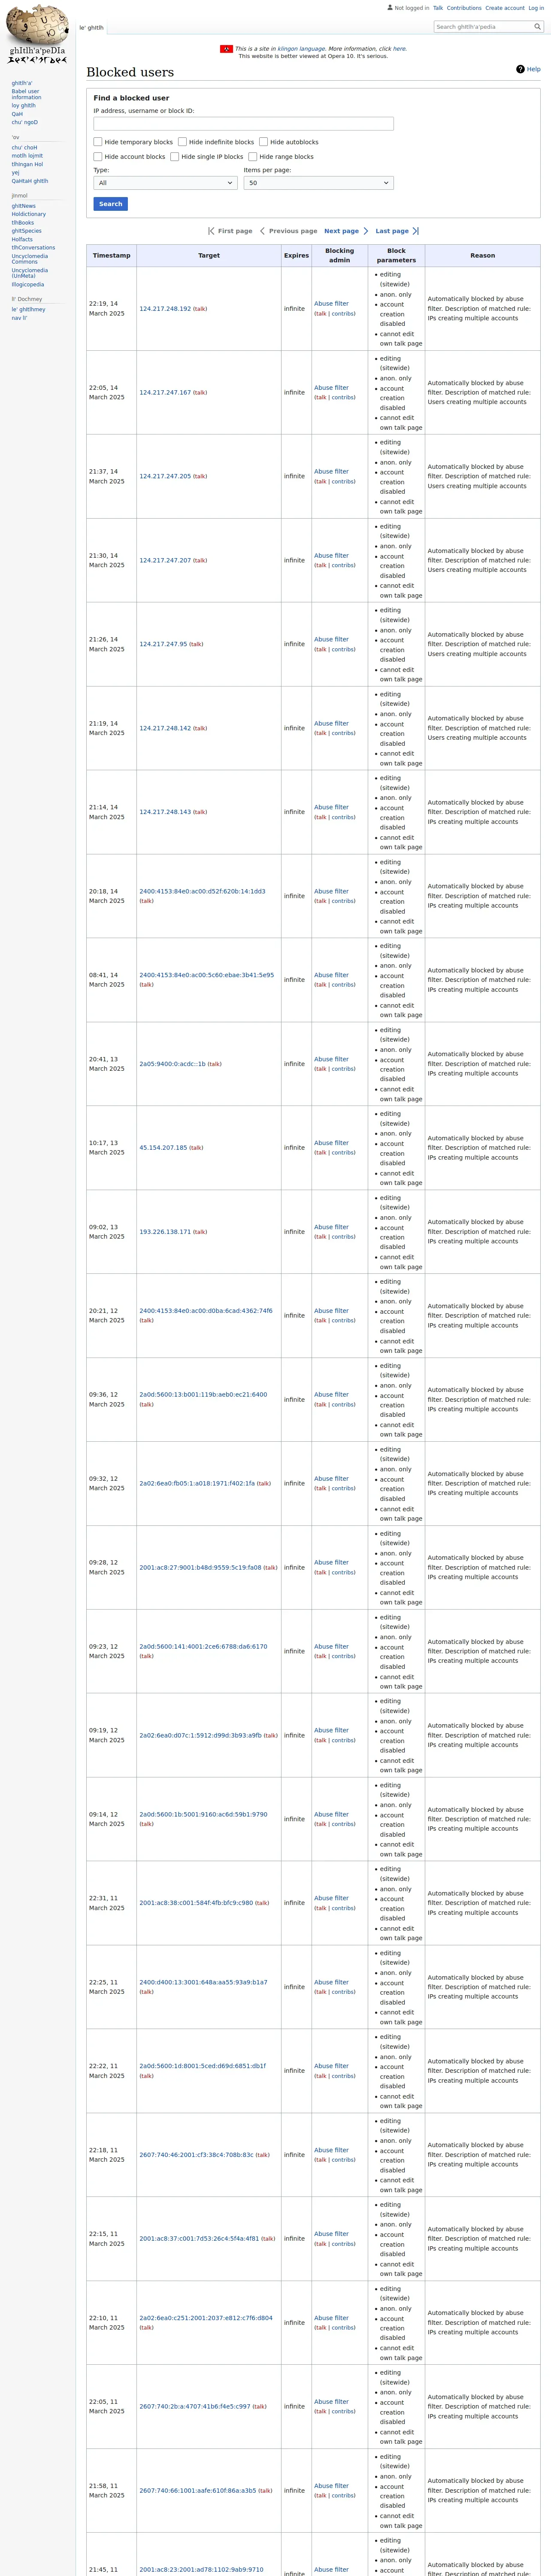The height and width of the screenshot is (2576, 551).
Task: Open the Type dropdown set to All
Action: point(165,183)
